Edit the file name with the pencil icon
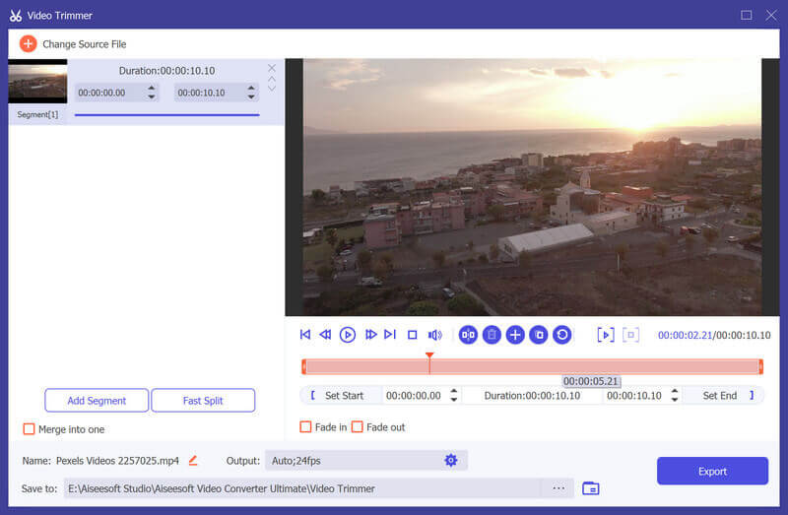Viewport: 788px width, 515px height. click(193, 460)
